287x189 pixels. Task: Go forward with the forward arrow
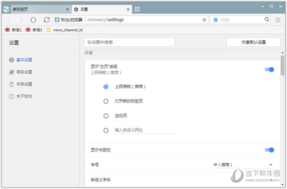[21, 20]
